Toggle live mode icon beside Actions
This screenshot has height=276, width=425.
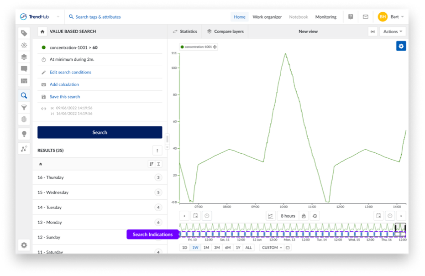tap(373, 31)
